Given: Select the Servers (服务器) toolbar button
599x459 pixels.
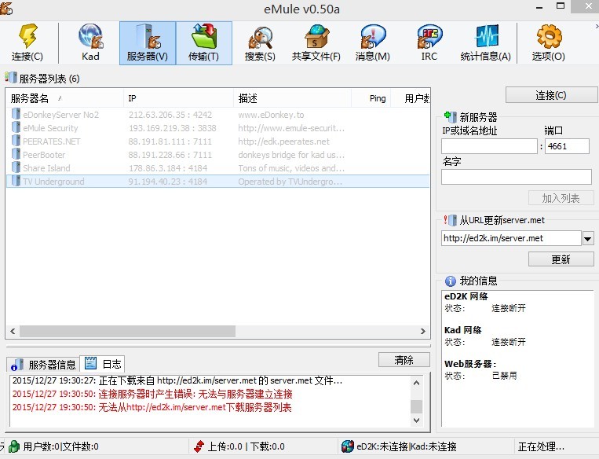Looking at the screenshot, I should tap(148, 43).
